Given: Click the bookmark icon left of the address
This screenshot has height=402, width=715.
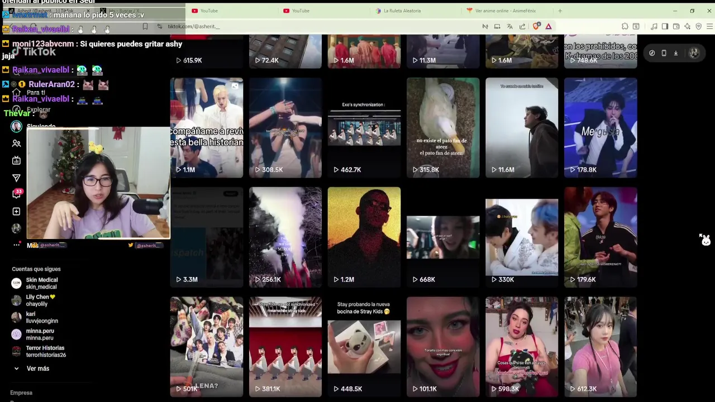Looking at the screenshot, I should pos(145,26).
